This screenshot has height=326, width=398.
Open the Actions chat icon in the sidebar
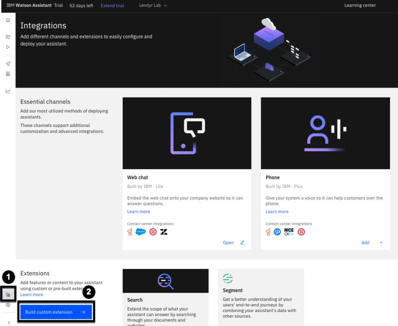8,37
